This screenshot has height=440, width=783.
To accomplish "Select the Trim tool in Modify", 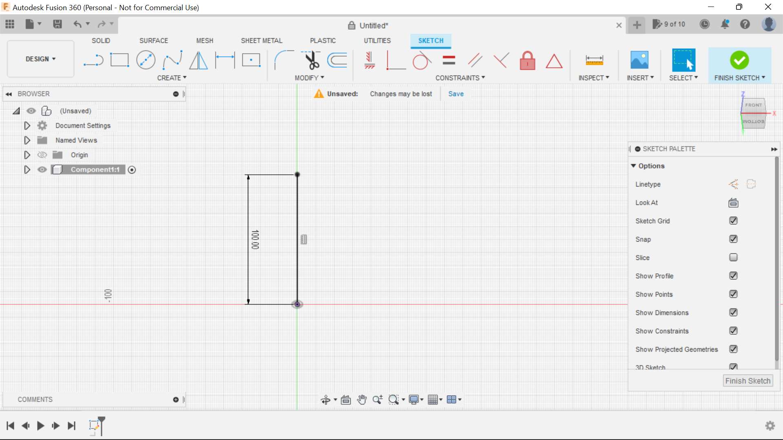I will coord(310,60).
